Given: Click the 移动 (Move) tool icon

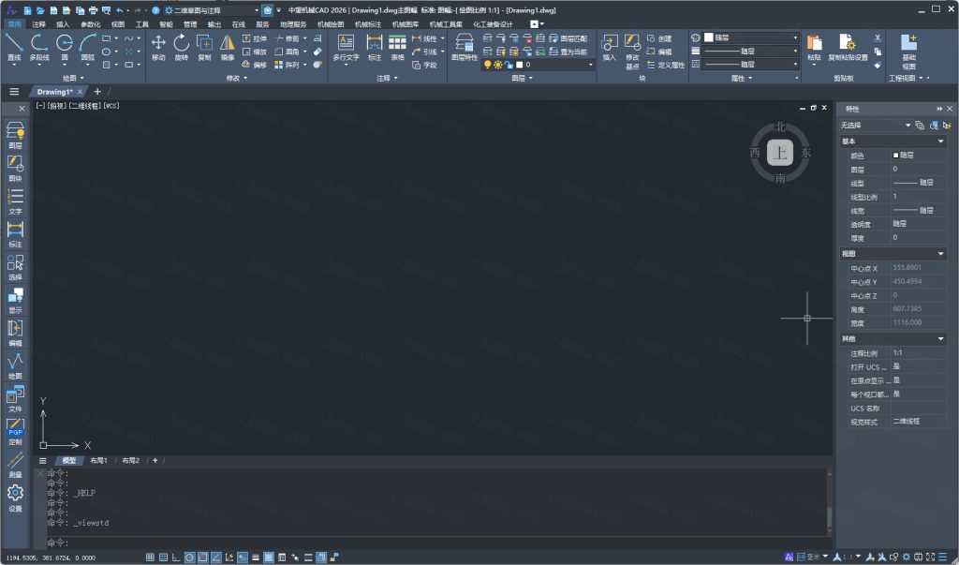Looking at the screenshot, I should pos(158,45).
